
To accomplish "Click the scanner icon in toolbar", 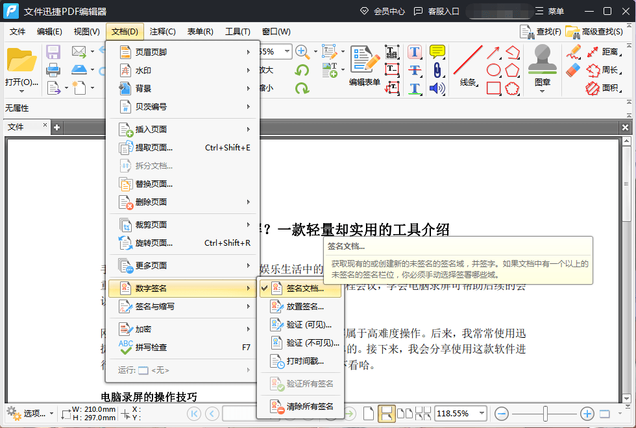I will (79, 69).
